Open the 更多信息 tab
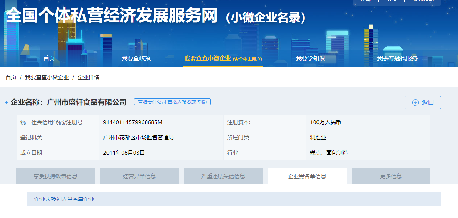Screen dimensions: 458x218 (391, 176)
